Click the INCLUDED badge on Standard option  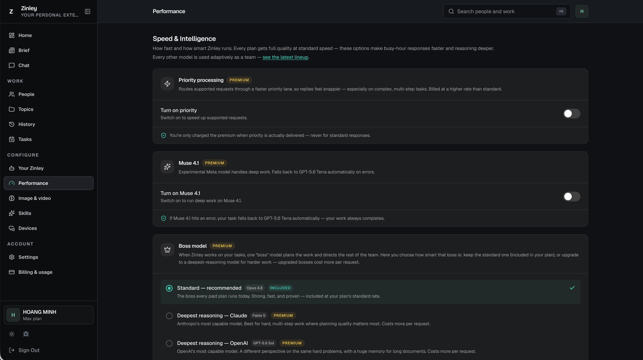click(x=280, y=288)
